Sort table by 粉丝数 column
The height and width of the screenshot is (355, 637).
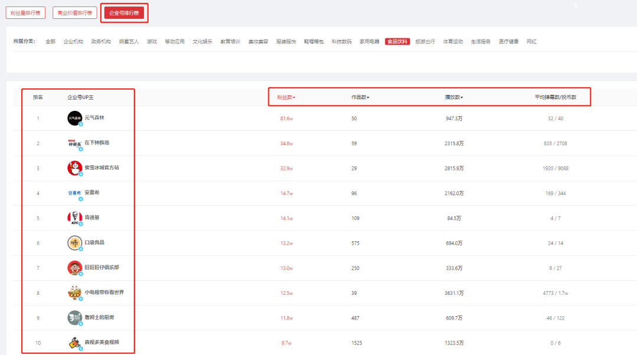click(286, 97)
